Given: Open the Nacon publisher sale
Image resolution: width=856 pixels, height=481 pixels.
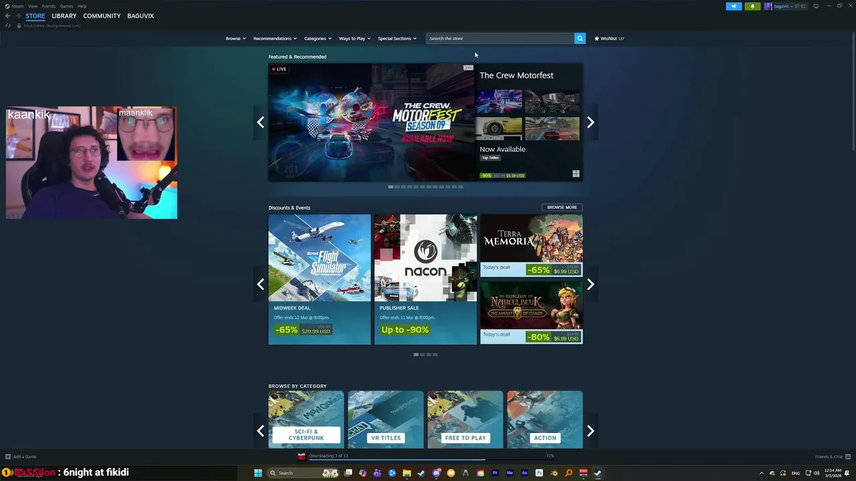Looking at the screenshot, I should click(425, 279).
